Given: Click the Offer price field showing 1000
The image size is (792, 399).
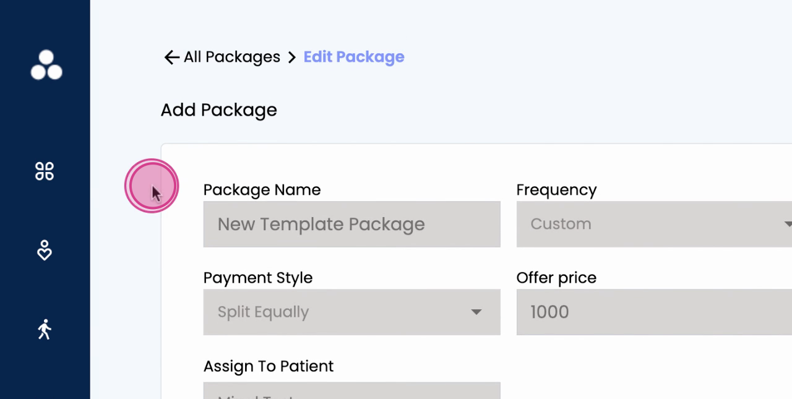Looking at the screenshot, I should 650,312.
